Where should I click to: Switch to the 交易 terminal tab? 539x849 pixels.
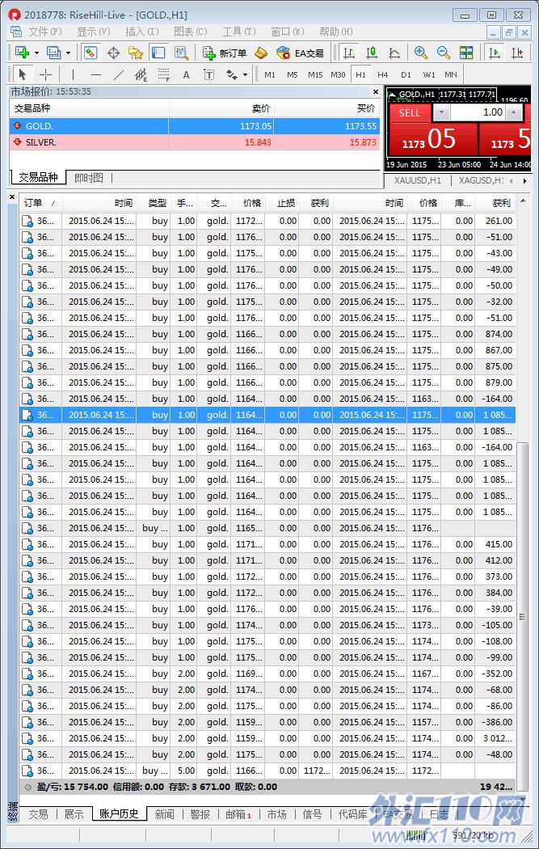[x=38, y=813]
